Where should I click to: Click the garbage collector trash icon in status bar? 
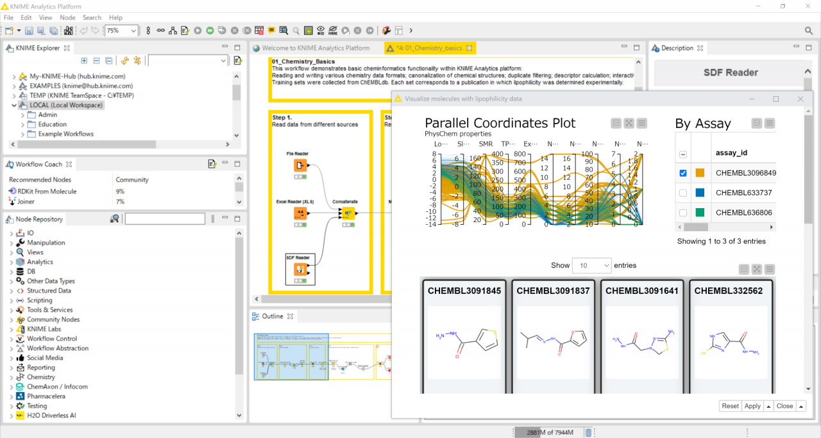click(588, 433)
